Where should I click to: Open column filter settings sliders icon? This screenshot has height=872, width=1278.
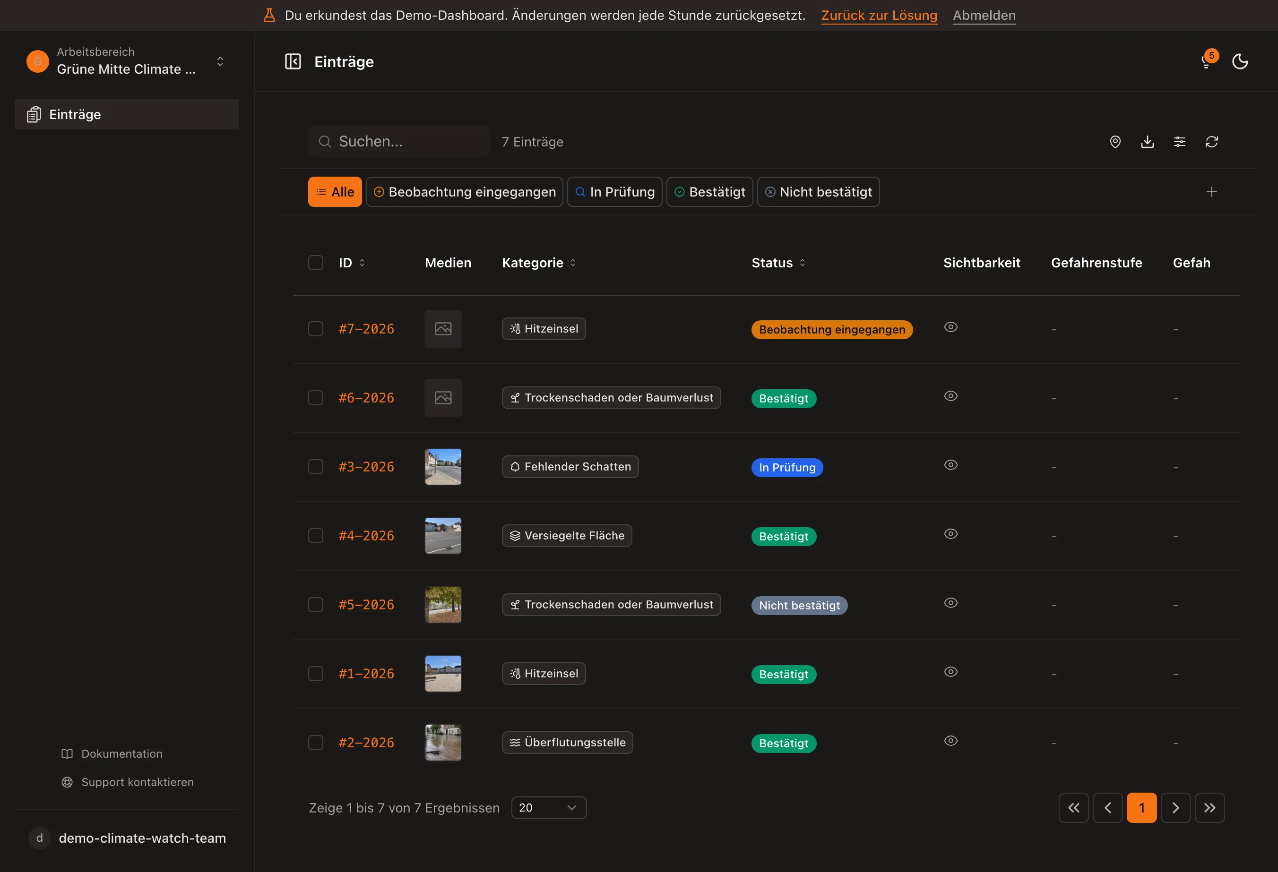click(x=1180, y=142)
